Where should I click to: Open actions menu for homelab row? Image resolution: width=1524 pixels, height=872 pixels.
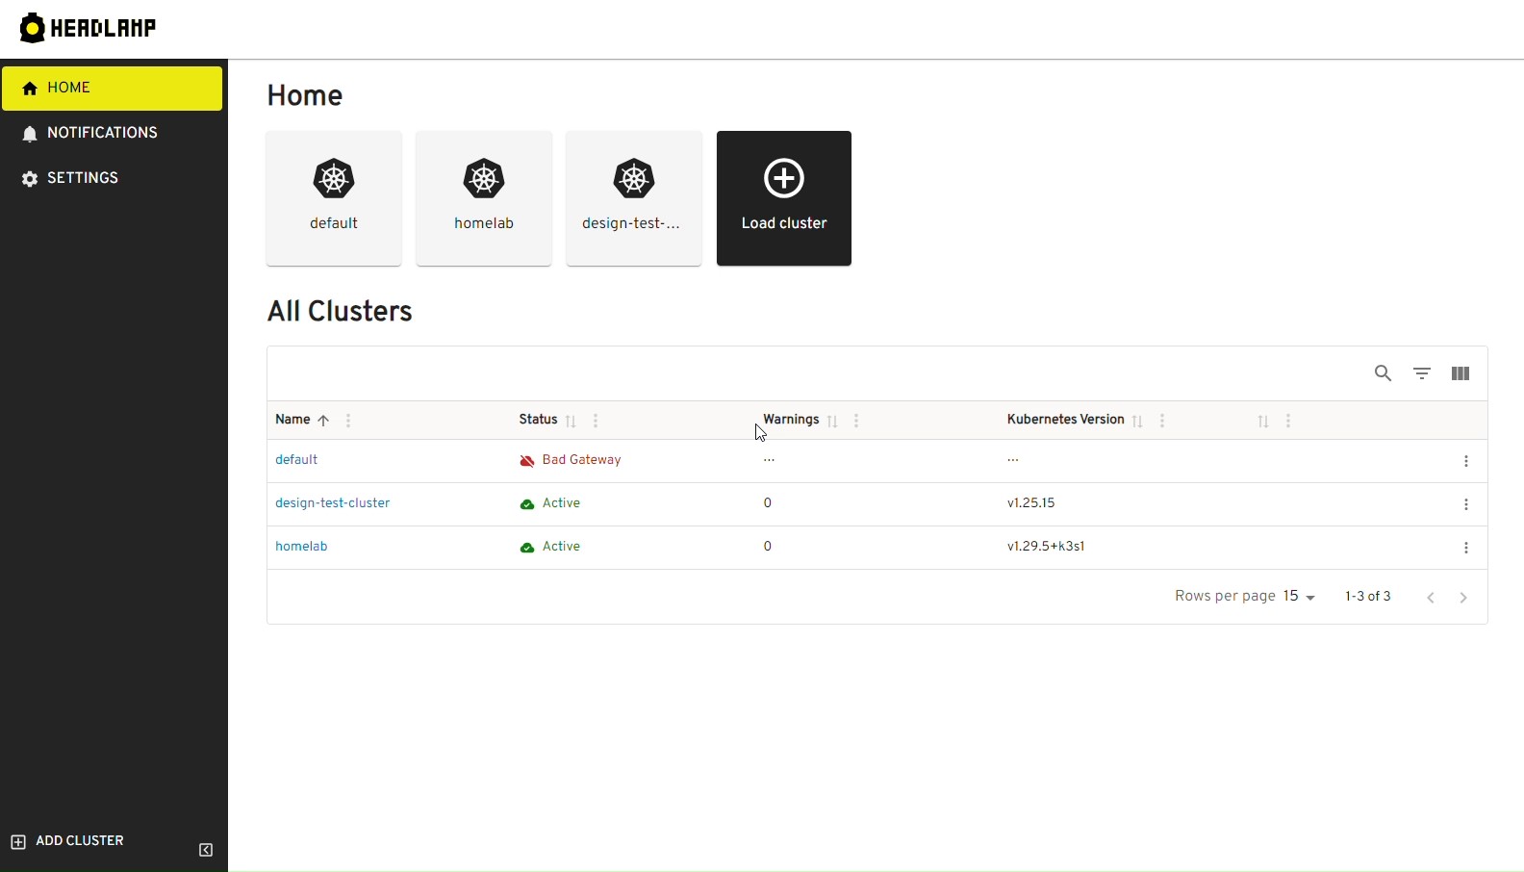(x=1466, y=550)
